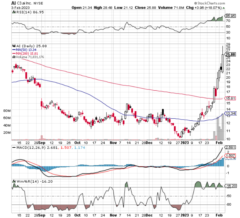This screenshot has height=218, width=240.
Task: Click the Dec label on price chart axis
Action: 149,143
